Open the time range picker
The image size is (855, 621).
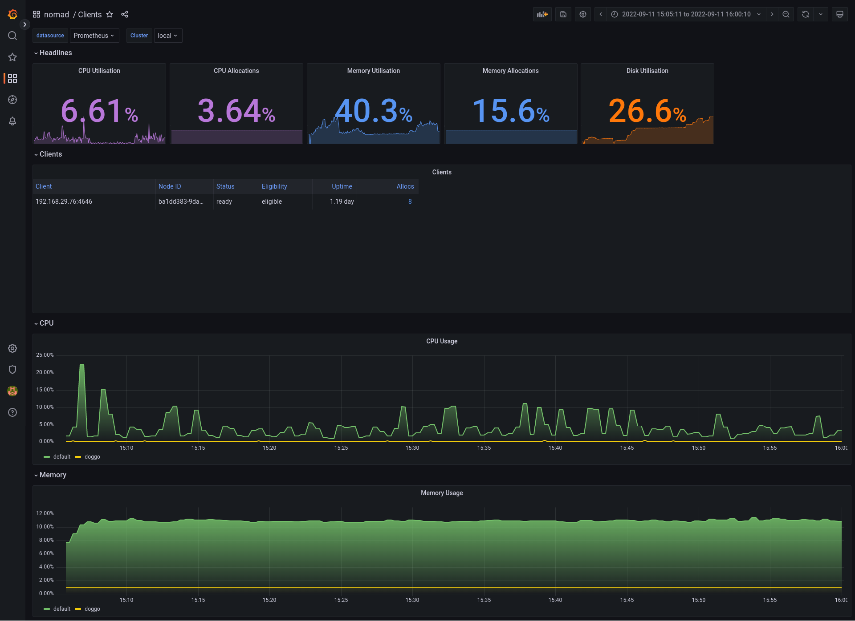pyautogui.click(x=686, y=14)
